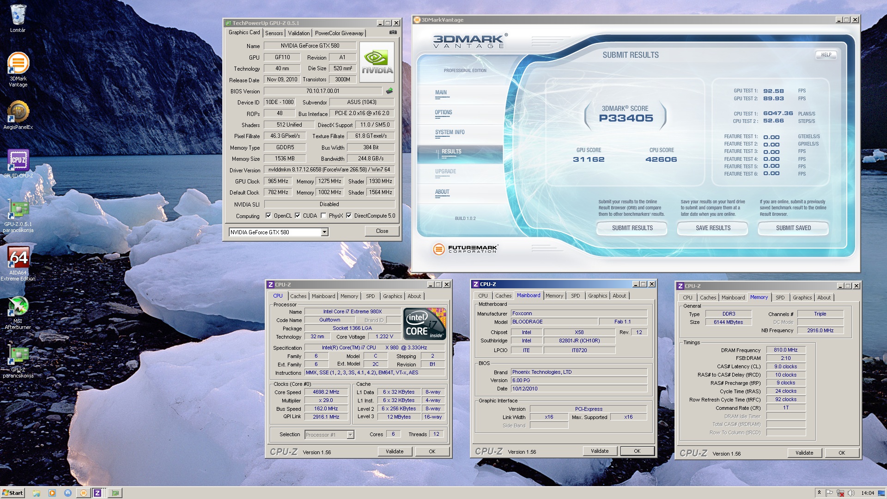The image size is (887, 499).
Task: Open the PowerColor Giveaway tab
Action: (339, 33)
